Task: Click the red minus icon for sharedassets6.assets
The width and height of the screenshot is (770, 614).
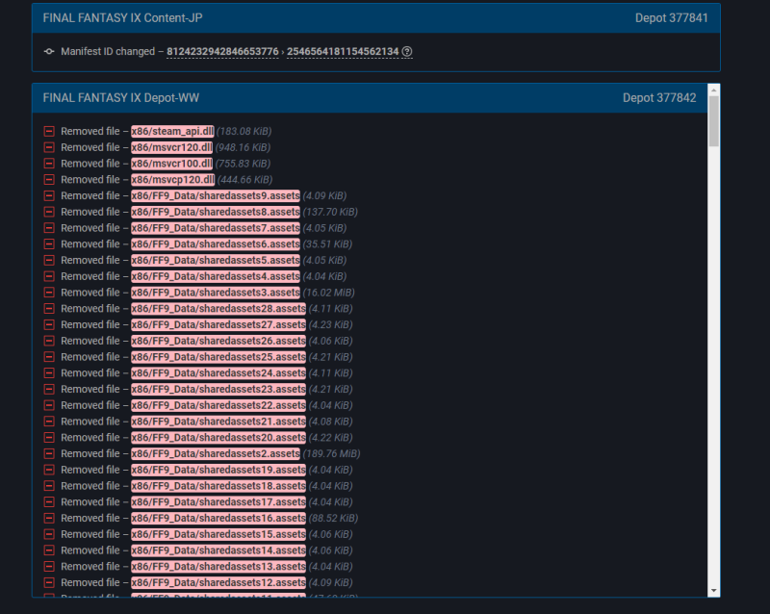Action: [49, 244]
